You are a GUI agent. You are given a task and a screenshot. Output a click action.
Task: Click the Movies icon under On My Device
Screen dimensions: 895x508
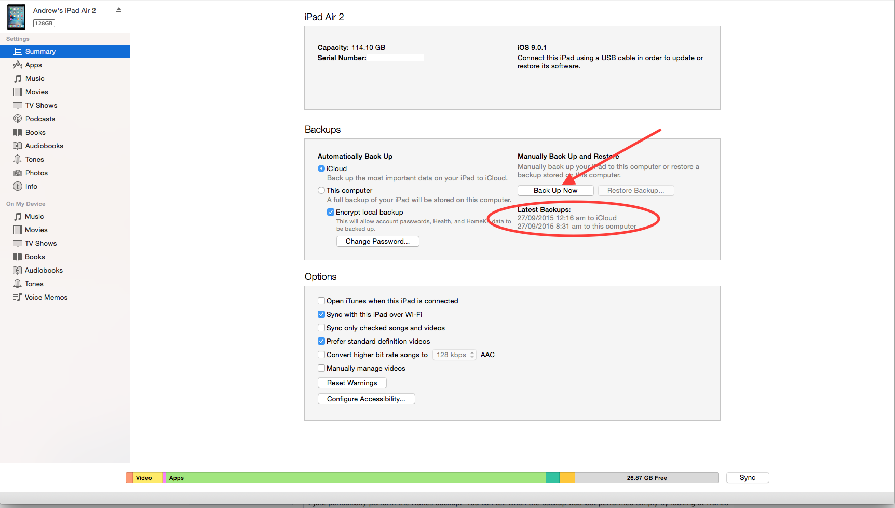(18, 230)
